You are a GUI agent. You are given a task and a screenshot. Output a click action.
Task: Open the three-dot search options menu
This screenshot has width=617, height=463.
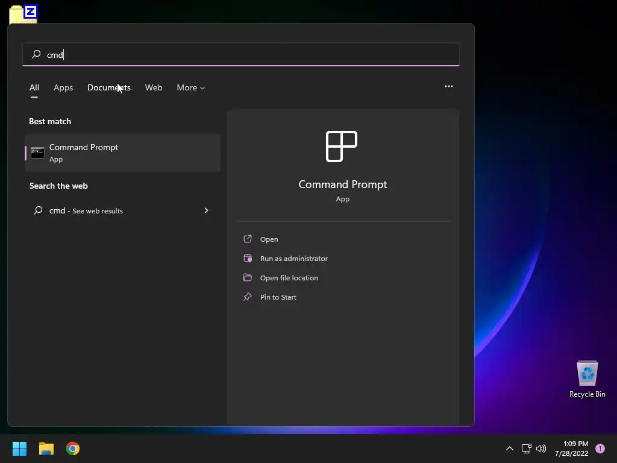click(448, 86)
